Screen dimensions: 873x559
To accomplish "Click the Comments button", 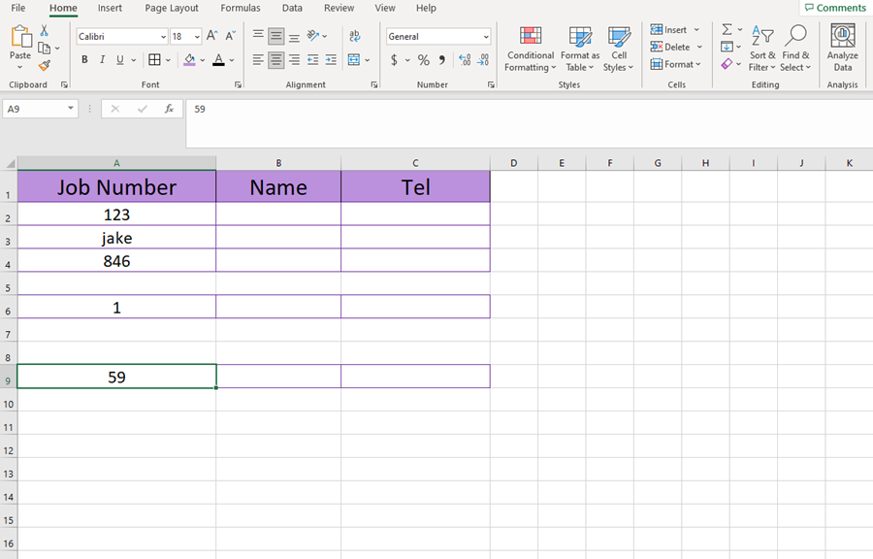I will [x=835, y=8].
